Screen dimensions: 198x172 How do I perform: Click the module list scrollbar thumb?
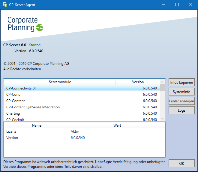pos(163,88)
